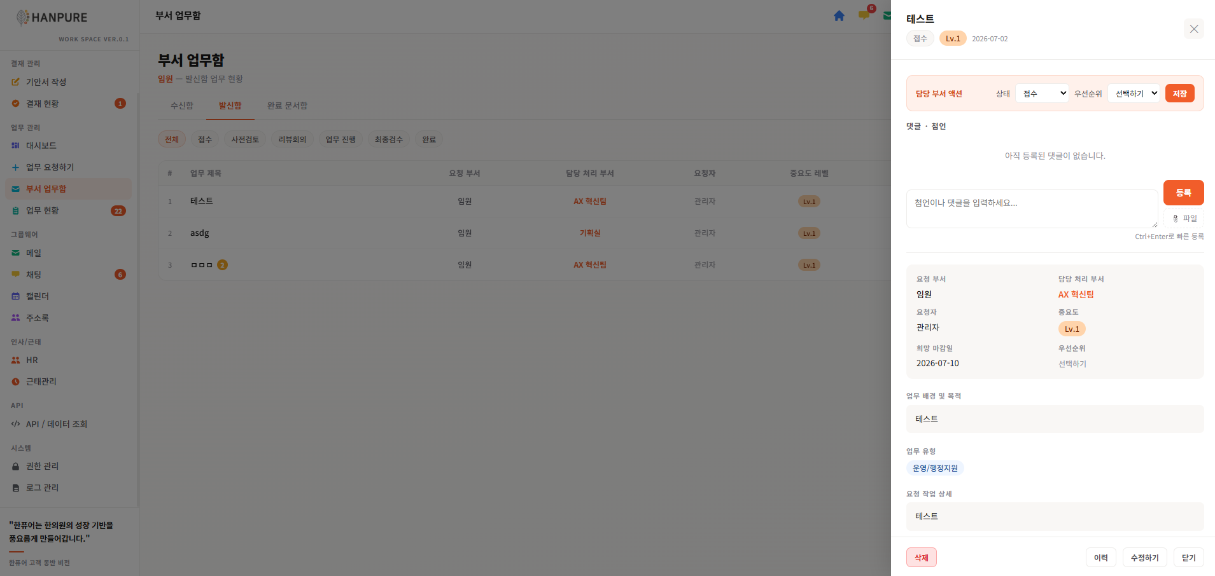Click the HR people icon
The width and height of the screenshot is (1215, 576).
point(15,360)
